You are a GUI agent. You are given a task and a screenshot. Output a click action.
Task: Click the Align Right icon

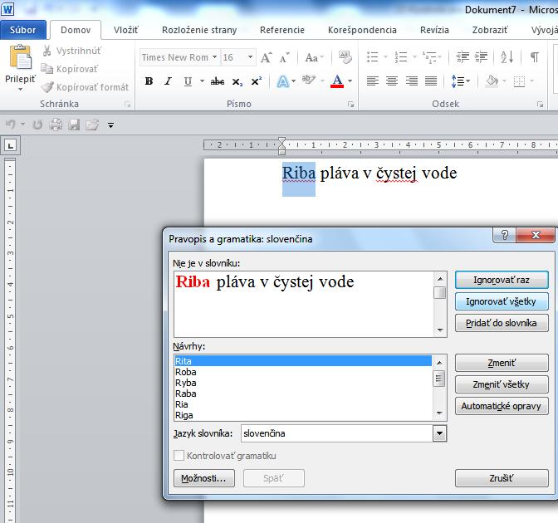coord(411,81)
